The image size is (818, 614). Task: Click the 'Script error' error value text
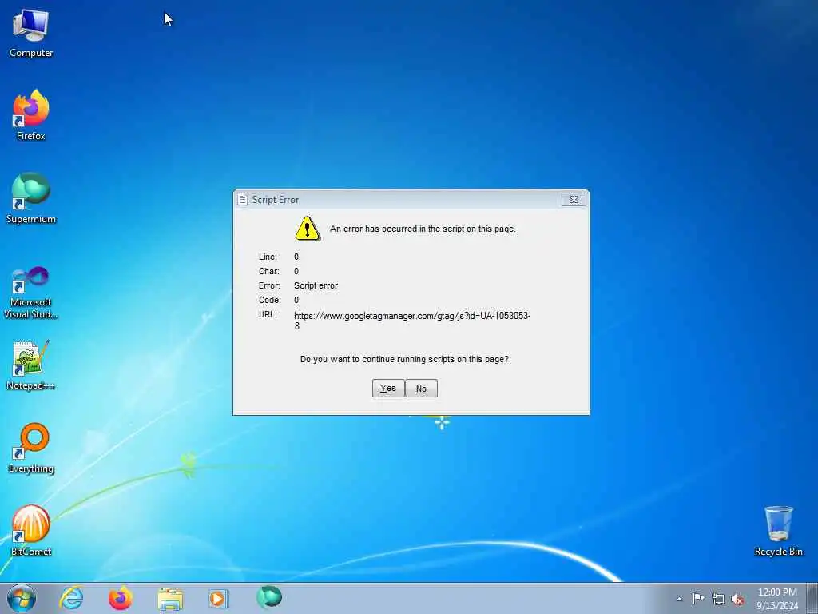316,285
